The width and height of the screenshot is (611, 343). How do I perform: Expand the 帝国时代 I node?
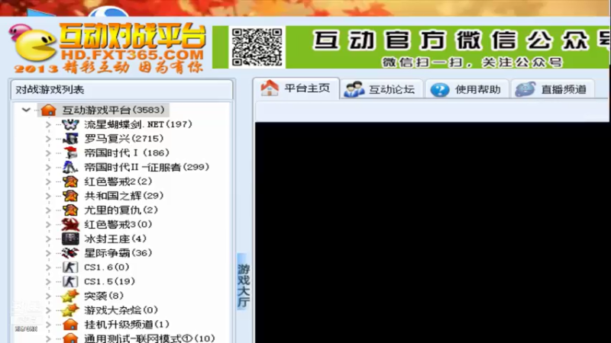(x=48, y=153)
